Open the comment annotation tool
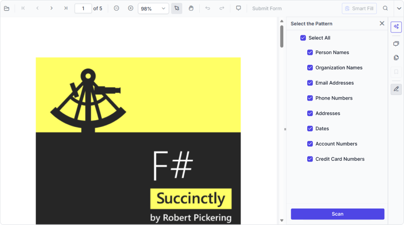This screenshot has height=225, width=404. click(239, 8)
